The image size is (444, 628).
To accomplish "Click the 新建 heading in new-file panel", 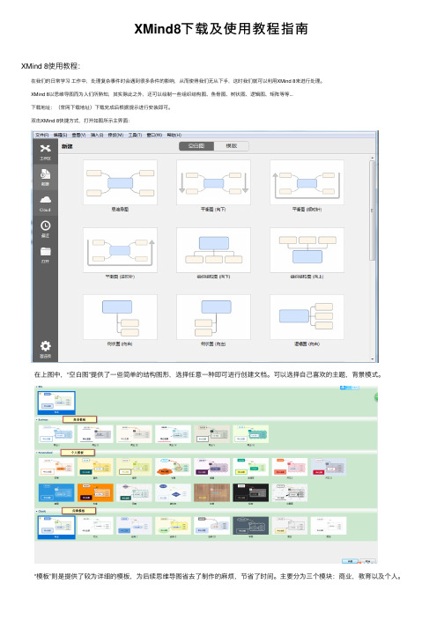I will (x=67, y=146).
